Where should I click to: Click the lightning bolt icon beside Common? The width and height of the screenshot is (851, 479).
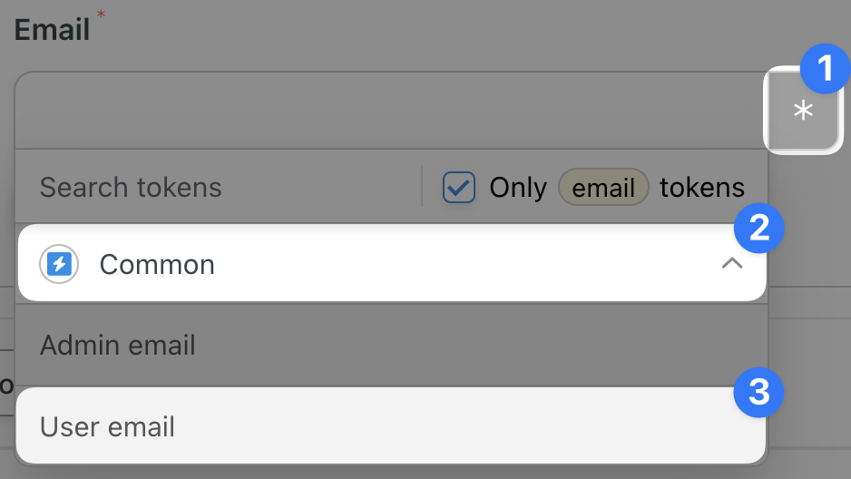[59, 264]
